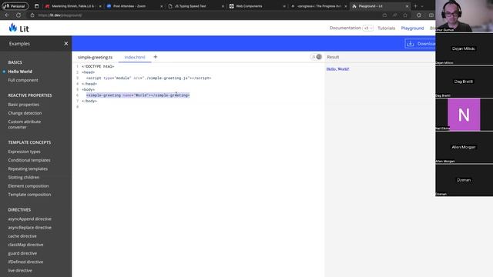Click the browser back arrow

pos(7,15)
